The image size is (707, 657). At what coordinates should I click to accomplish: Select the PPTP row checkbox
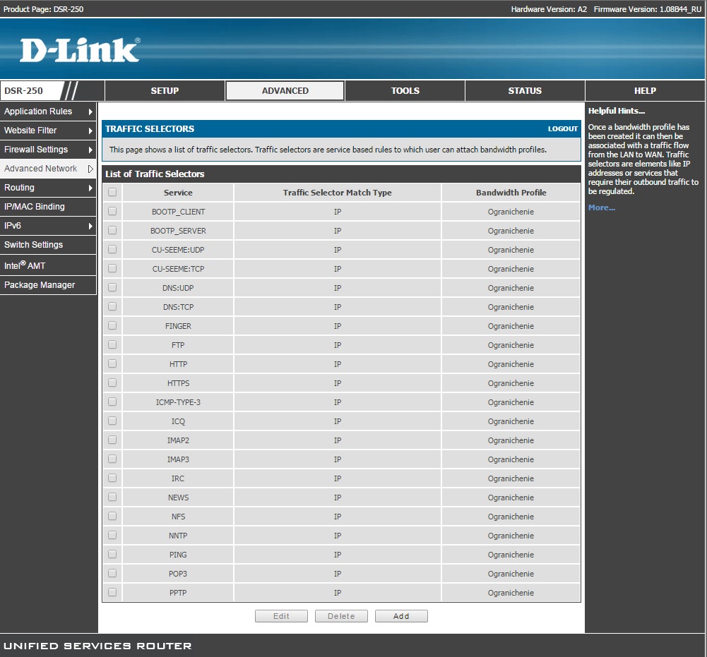(112, 592)
